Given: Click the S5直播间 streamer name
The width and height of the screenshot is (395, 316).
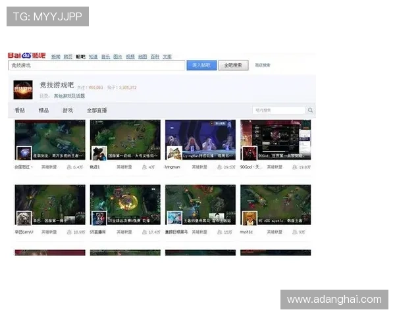Looking at the screenshot, I should (97, 232).
